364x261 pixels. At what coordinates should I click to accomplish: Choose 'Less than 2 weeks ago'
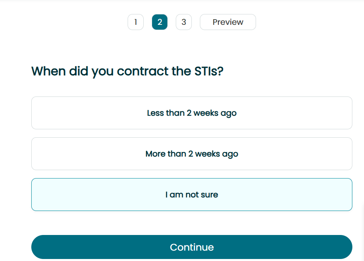[192, 113]
